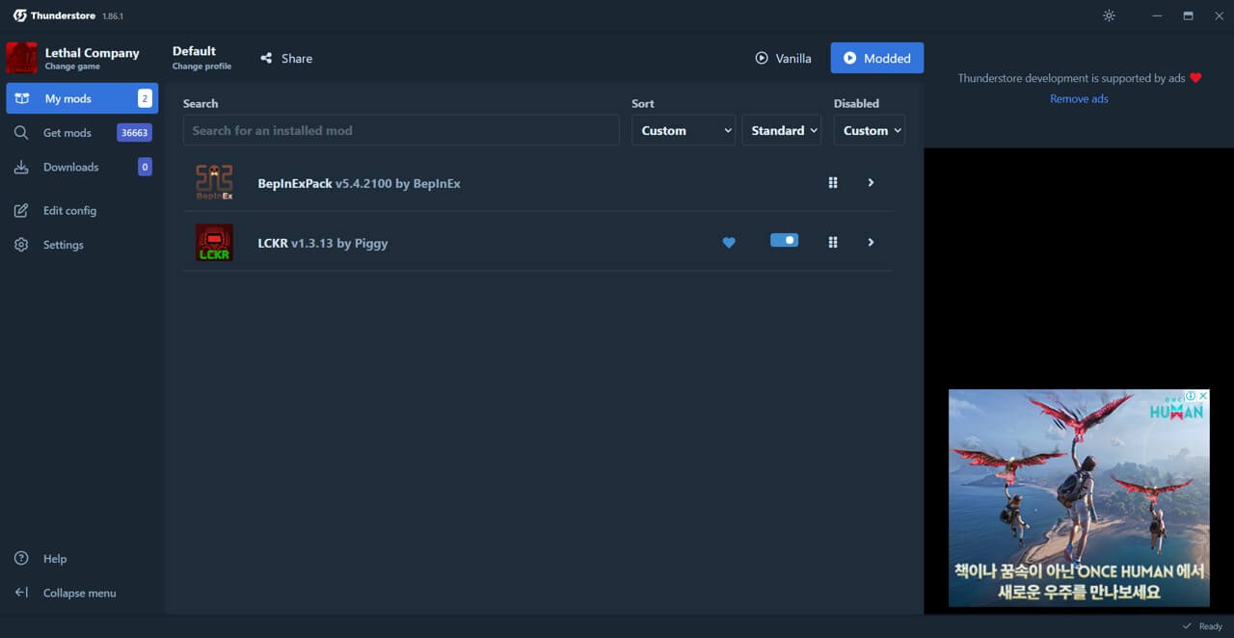The image size is (1234, 638).
Task: Open Settings from the sidebar
Action: [82, 245]
